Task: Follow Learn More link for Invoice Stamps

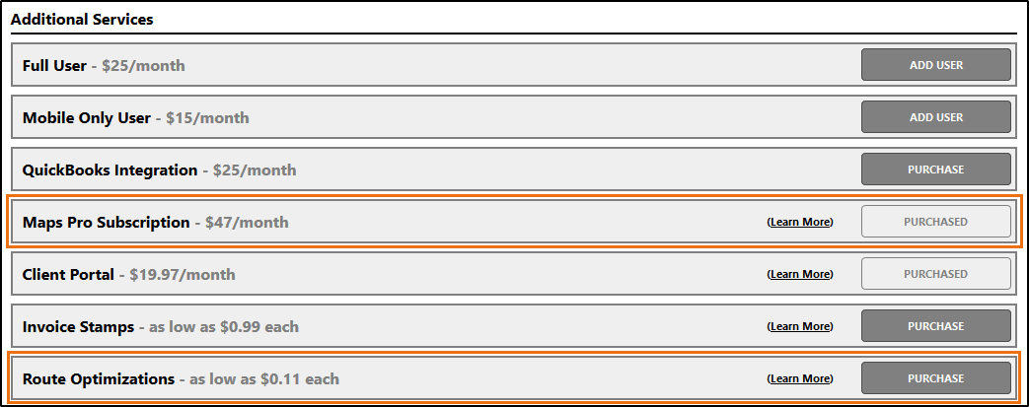Action: pos(800,326)
